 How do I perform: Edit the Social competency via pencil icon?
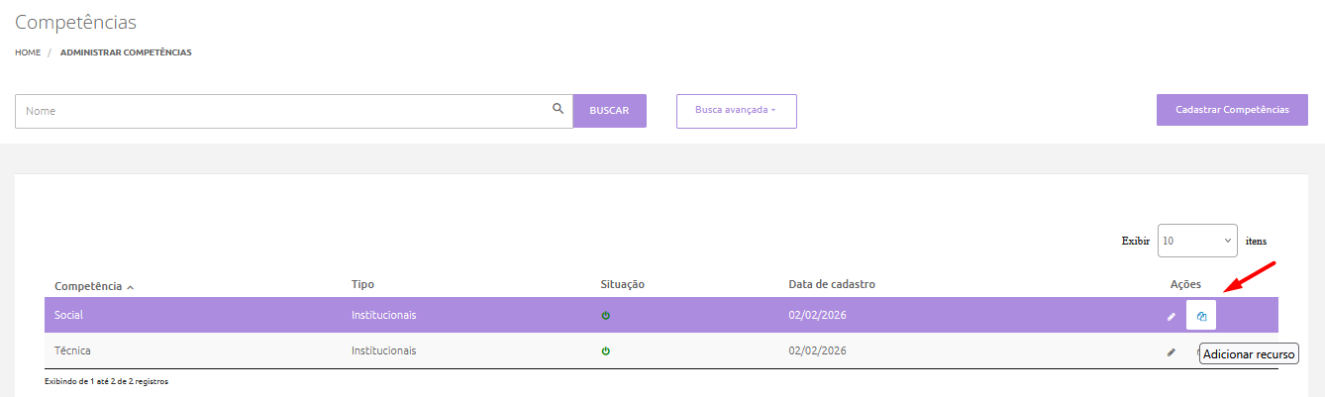[x=1172, y=316]
